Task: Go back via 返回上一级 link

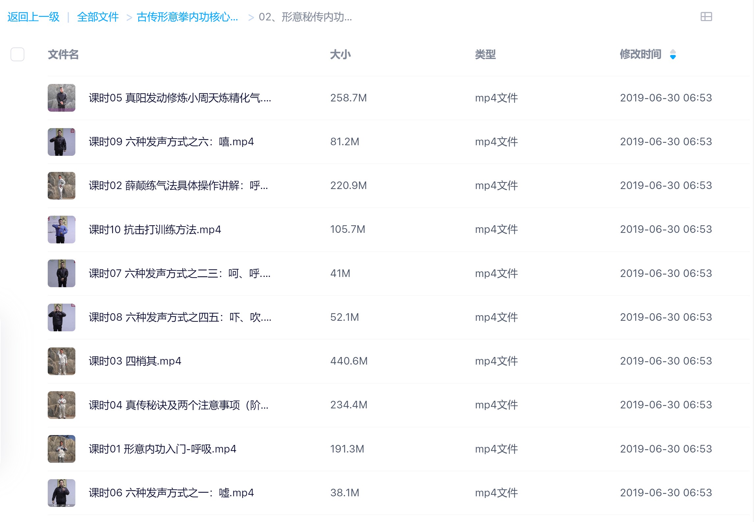Action: (x=33, y=17)
